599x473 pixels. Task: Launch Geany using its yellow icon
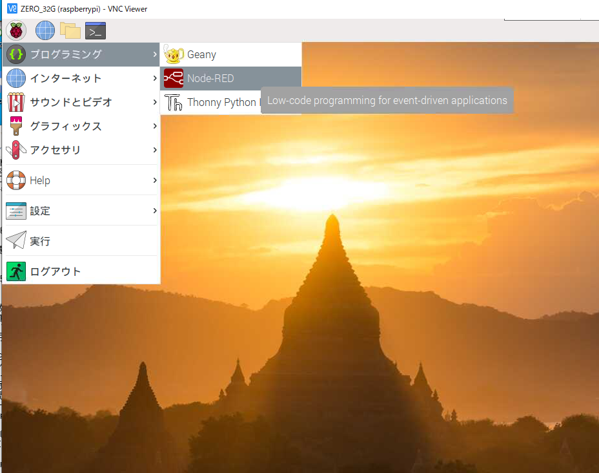[x=173, y=54]
